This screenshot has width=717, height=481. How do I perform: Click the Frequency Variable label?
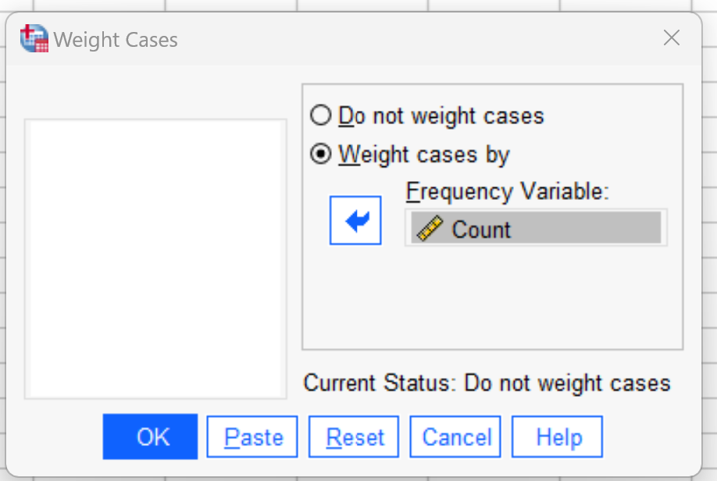coord(508,191)
